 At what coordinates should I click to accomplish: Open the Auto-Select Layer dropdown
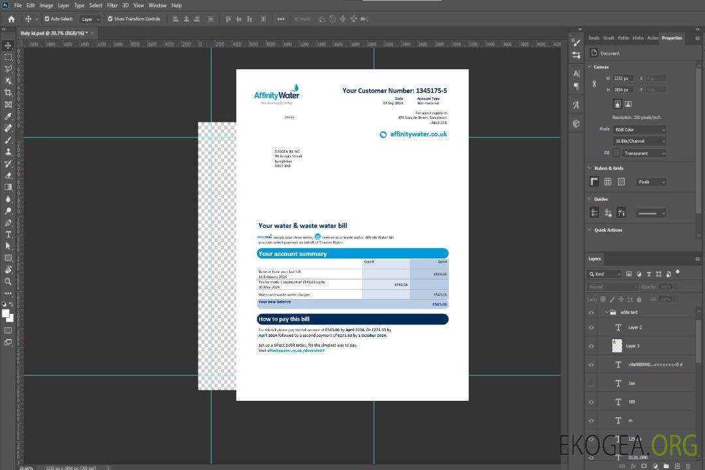point(90,19)
